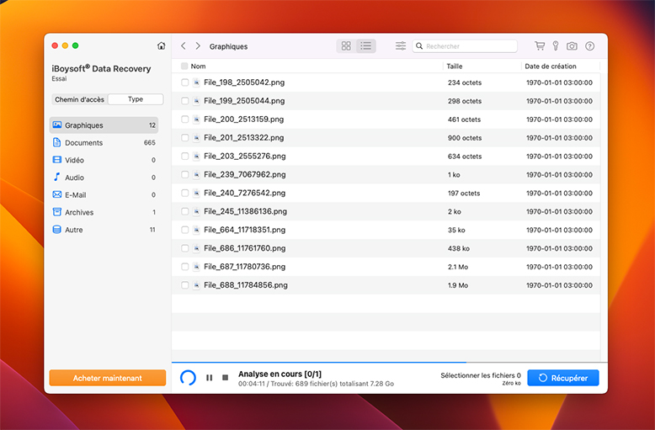Select the Vidéo category label
Image resolution: width=655 pixels, height=430 pixels.
tap(74, 161)
